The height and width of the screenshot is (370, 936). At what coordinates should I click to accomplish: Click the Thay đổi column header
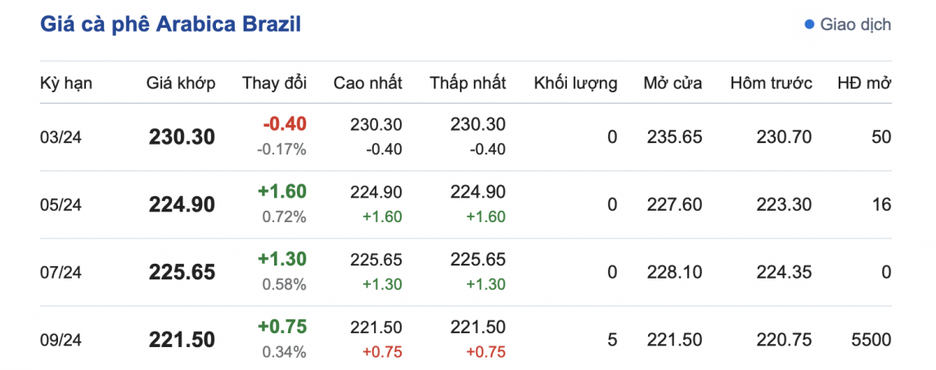pyautogui.click(x=274, y=83)
